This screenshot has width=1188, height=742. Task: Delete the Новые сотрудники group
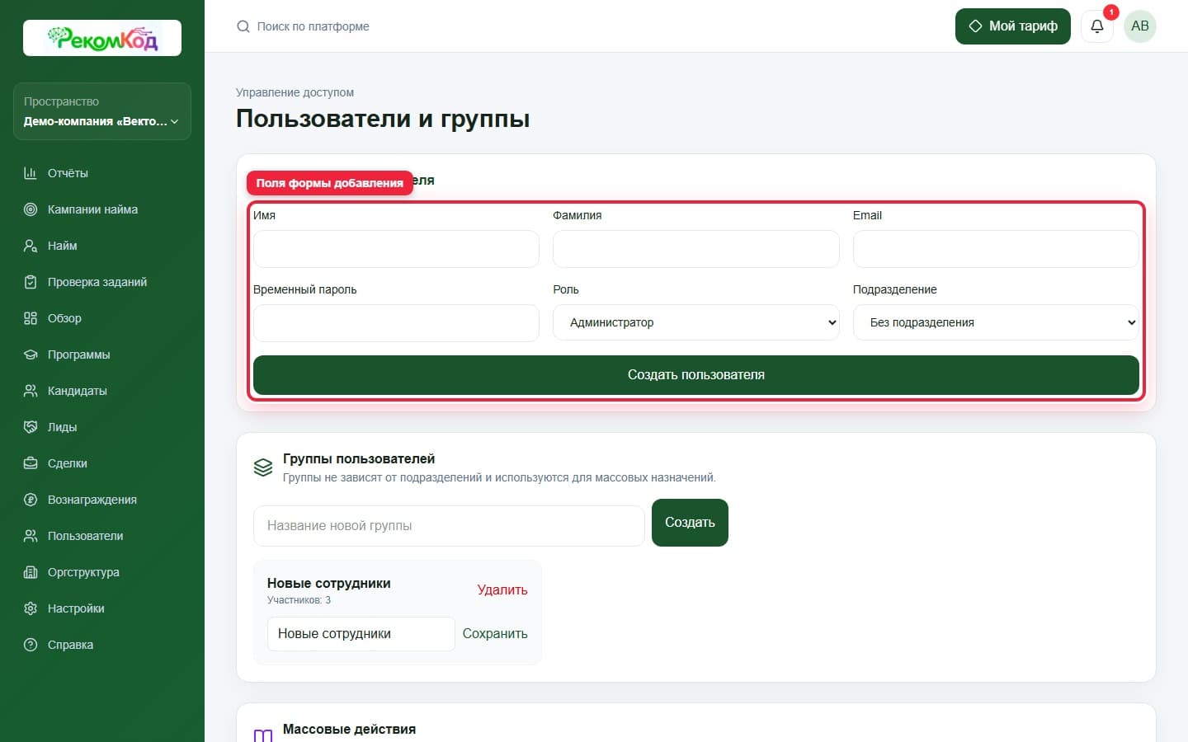(502, 589)
